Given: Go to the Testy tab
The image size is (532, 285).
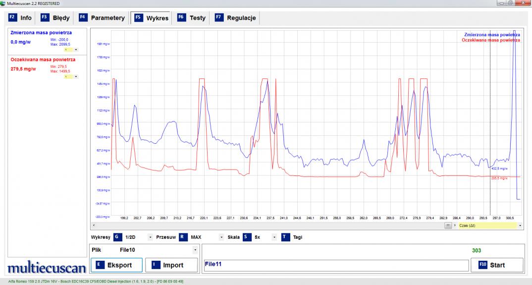Looking at the screenshot, I should tap(191, 18).
